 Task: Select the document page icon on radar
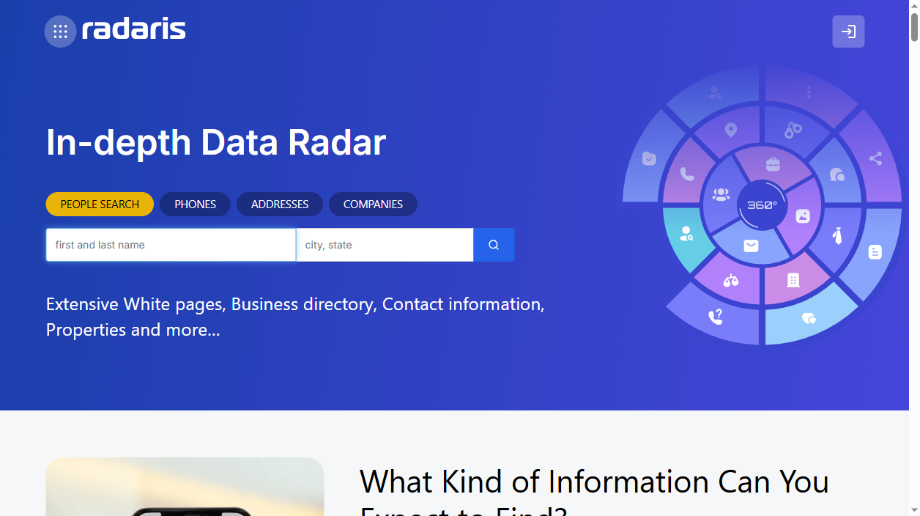pos(875,252)
